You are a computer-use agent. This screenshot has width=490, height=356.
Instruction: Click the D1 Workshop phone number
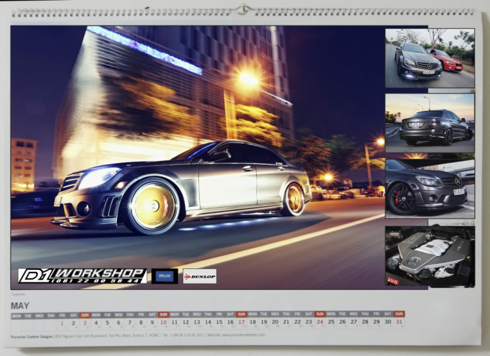95,281
